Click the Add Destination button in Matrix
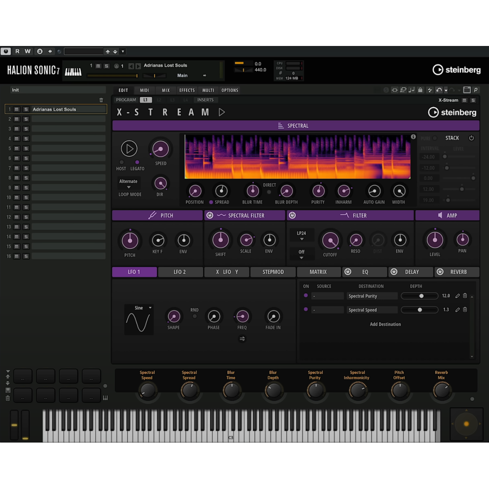This screenshot has height=489, width=489. pos(385,324)
